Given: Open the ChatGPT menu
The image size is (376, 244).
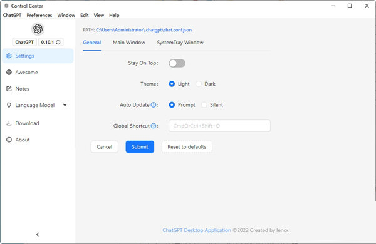Looking at the screenshot, I should pyautogui.click(x=13, y=15).
